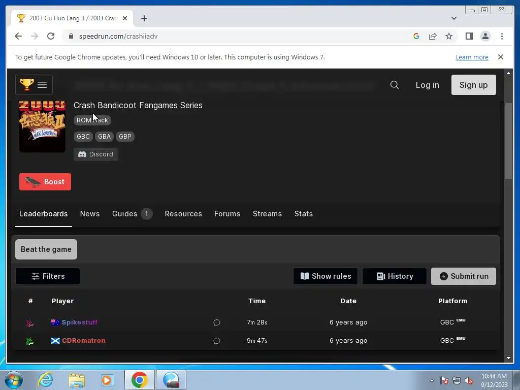Open the Crash Bandicoot Fangames Series link
The width and height of the screenshot is (520, 390).
click(138, 105)
